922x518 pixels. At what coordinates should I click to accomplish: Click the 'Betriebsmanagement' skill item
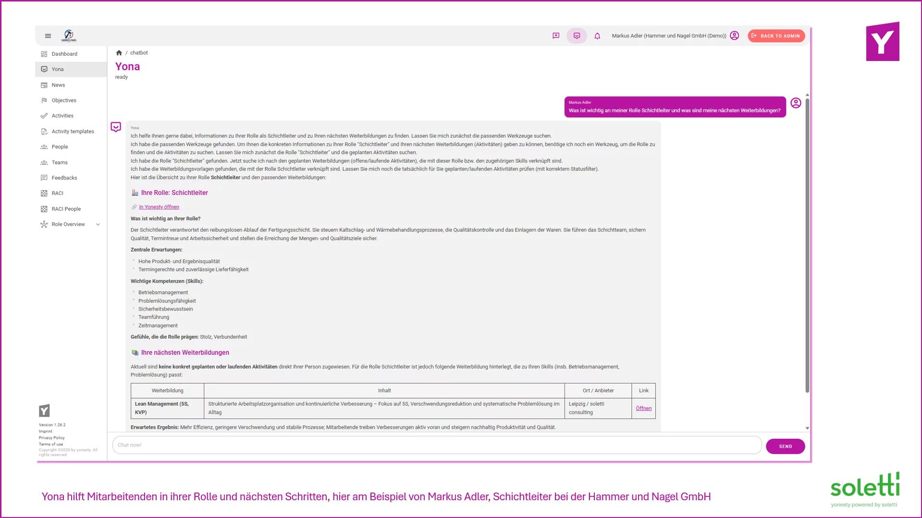point(163,293)
